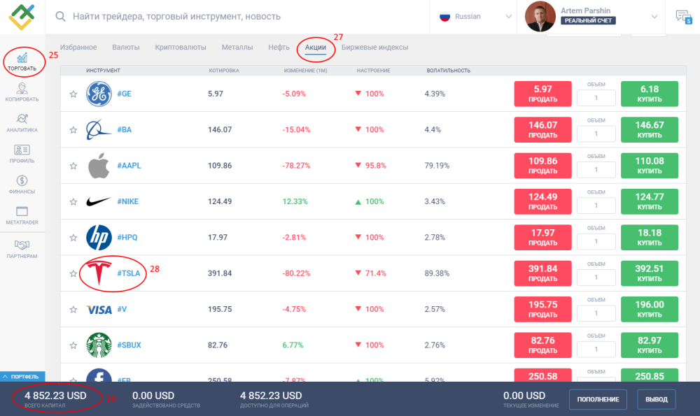
Task: Buy #GE at 6.18
Action: pyautogui.click(x=650, y=94)
